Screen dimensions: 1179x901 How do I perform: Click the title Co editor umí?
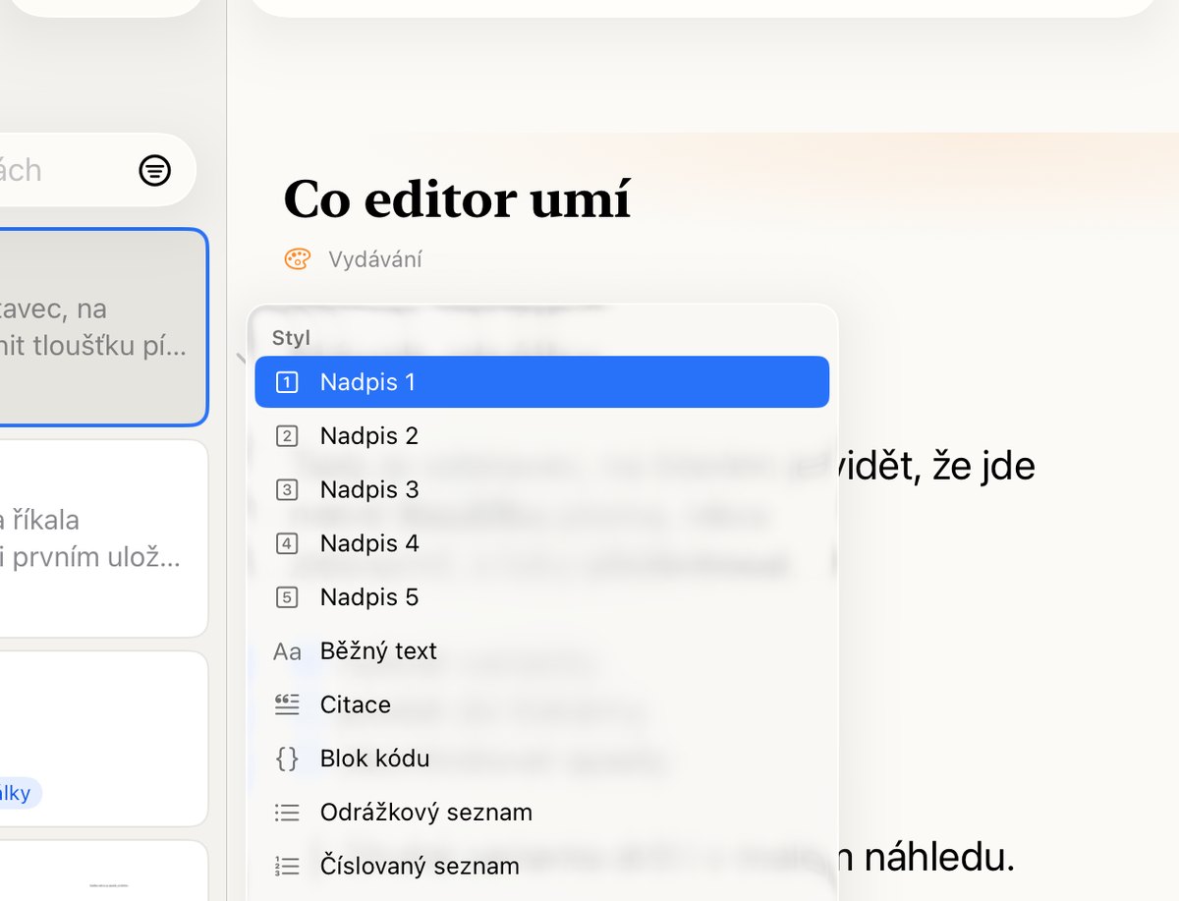coord(457,198)
